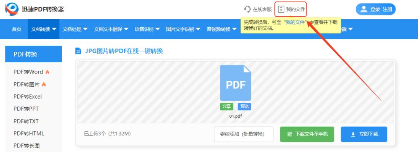Open PDF转长图 in the sidebar
The width and height of the screenshot is (418, 152).
pos(27,145)
